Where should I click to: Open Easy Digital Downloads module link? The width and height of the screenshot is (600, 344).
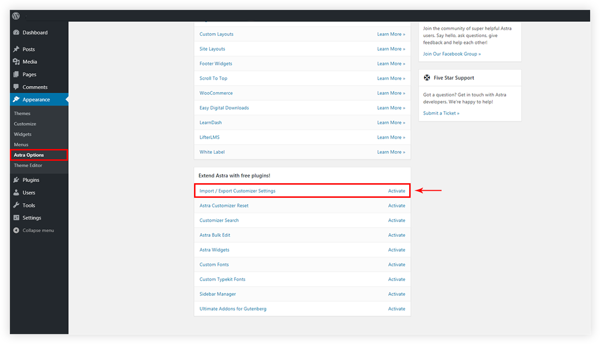(224, 108)
